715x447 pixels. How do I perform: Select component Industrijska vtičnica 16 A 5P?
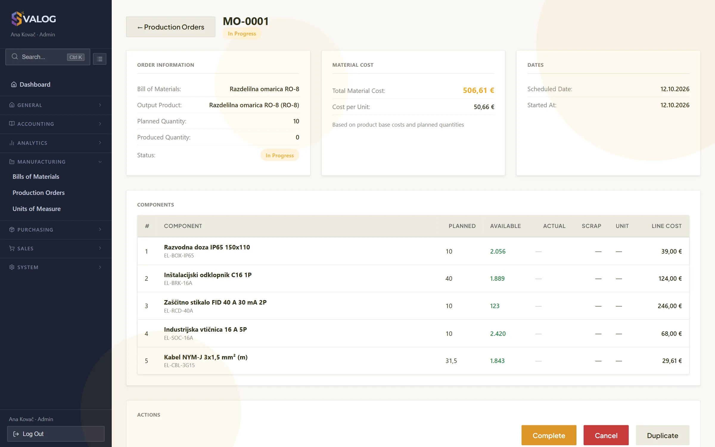pos(205,330)
